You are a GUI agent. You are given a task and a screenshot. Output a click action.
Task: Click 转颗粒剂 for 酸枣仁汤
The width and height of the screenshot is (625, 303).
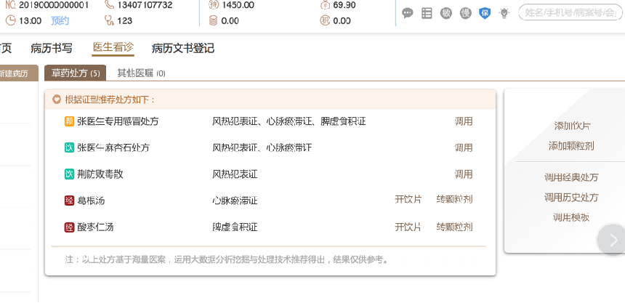tap(454, 227)
